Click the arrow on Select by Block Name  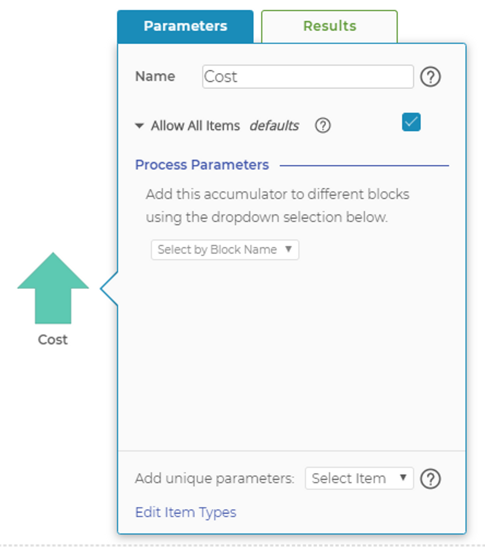pyautogui.click(x=289, y=249)
